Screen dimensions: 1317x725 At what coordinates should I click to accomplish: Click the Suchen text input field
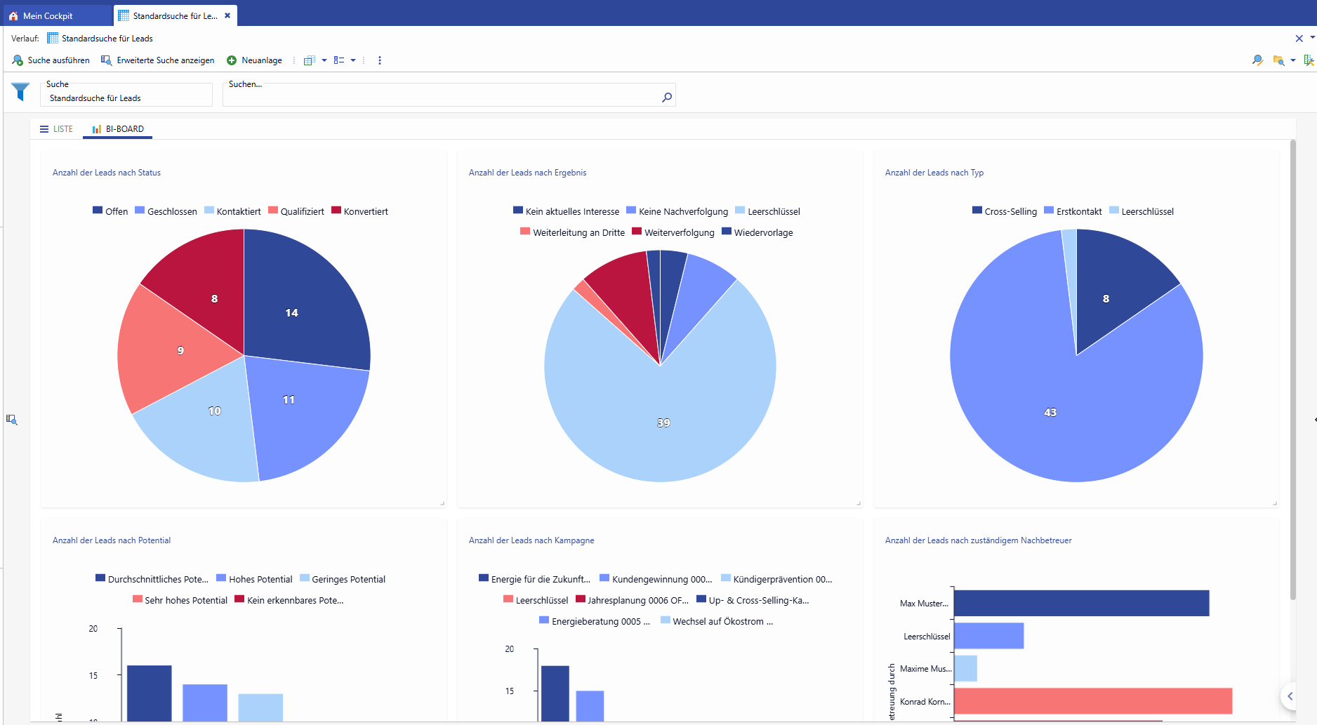pyautogui.click(x=439, y=98)
